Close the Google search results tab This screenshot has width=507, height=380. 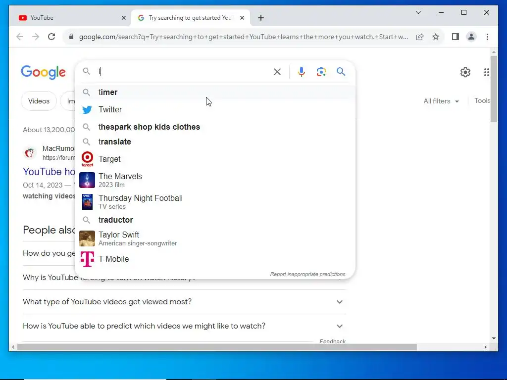[x=242, y=18]
